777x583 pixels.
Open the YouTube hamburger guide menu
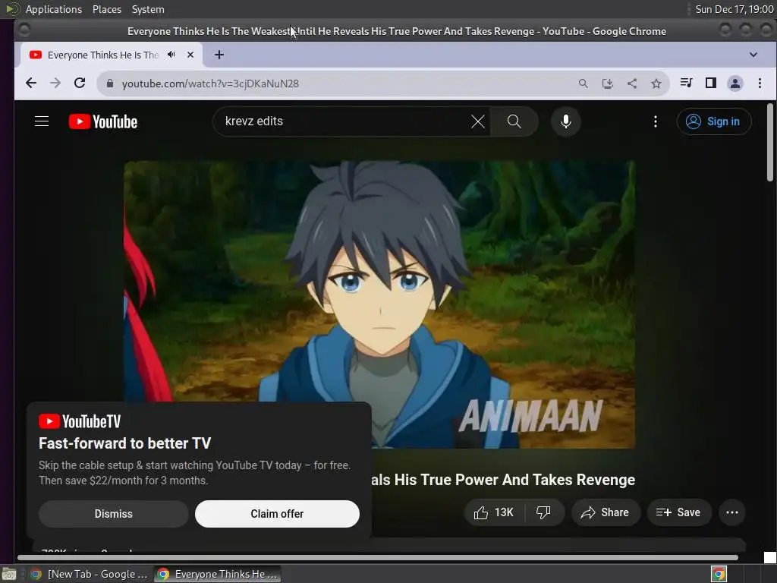(42, 121)
